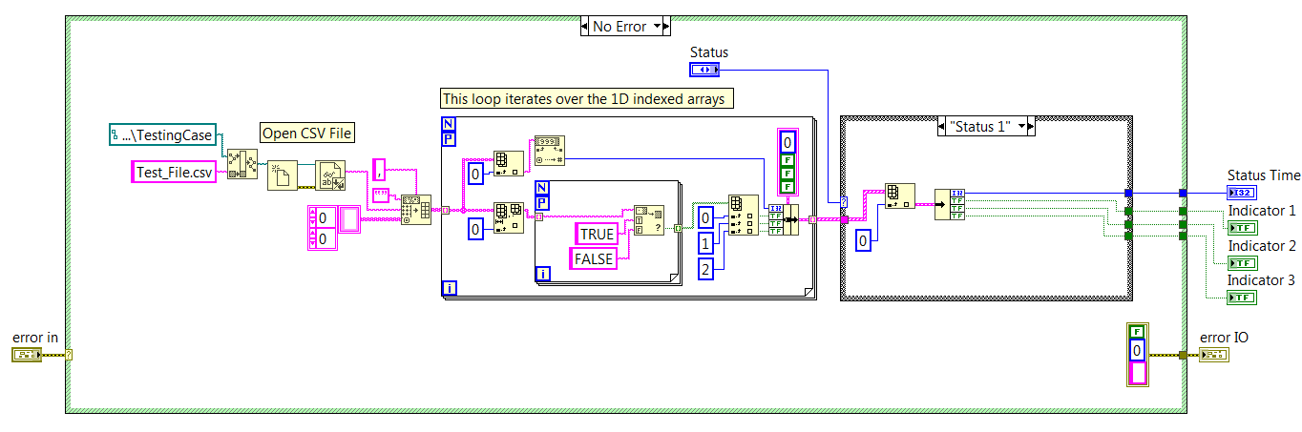Select the Delete From Array node

pos(509,217)
